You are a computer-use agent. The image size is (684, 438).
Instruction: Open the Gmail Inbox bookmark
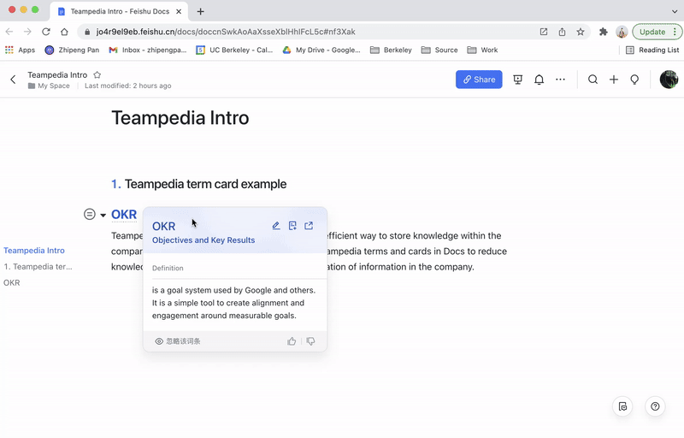[x=148, y=50]
